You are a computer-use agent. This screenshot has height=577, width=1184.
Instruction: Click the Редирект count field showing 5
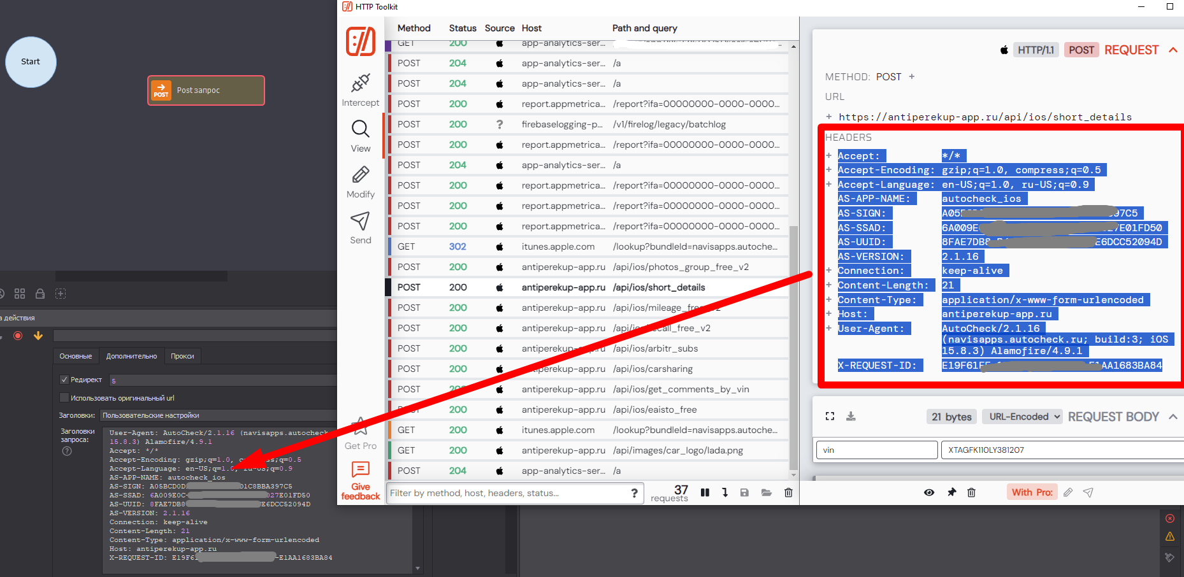(x=223, y=380)
